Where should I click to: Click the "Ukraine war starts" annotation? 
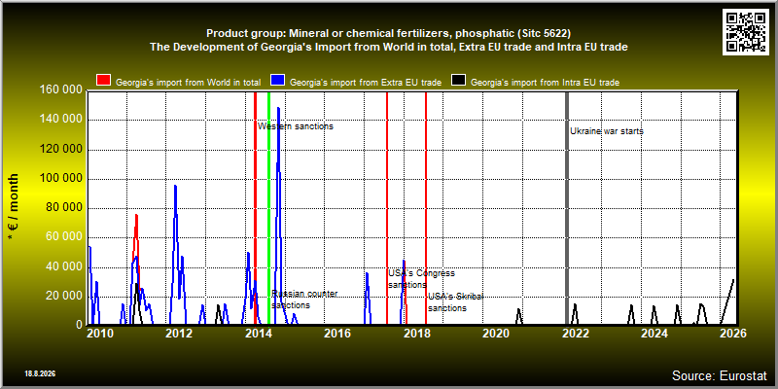tap(606, 131)
